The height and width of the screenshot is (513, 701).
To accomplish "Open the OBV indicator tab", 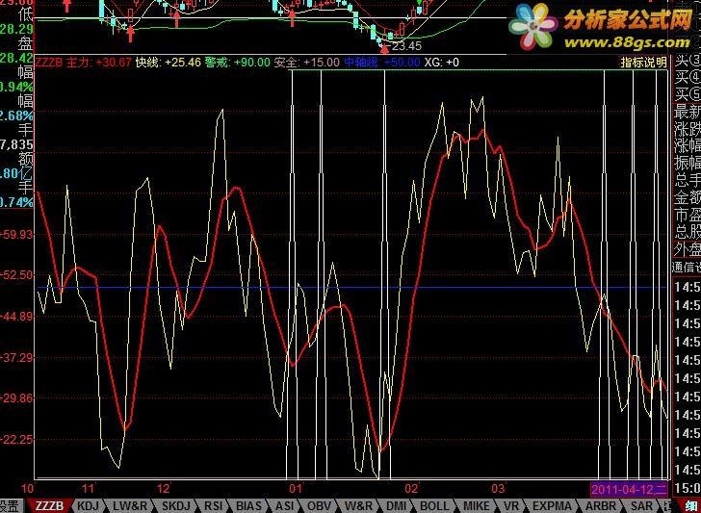I will click(x=320, y=506).
